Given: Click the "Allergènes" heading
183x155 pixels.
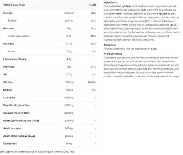Looking at the screenshot, I should [110, 45].
